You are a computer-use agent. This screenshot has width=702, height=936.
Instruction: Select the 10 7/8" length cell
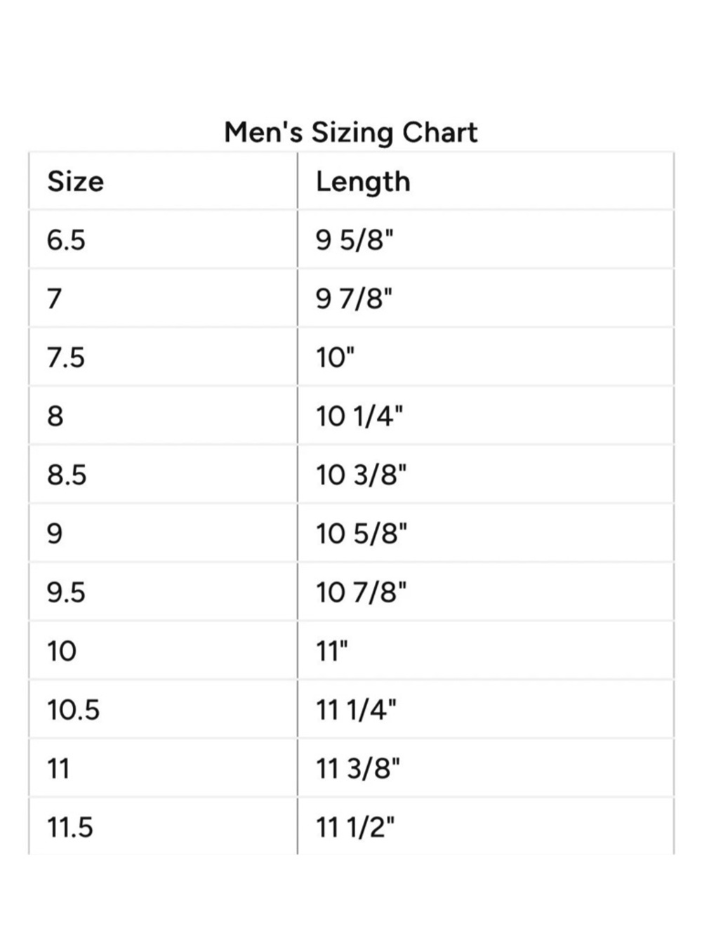click(x=486, y=593)
